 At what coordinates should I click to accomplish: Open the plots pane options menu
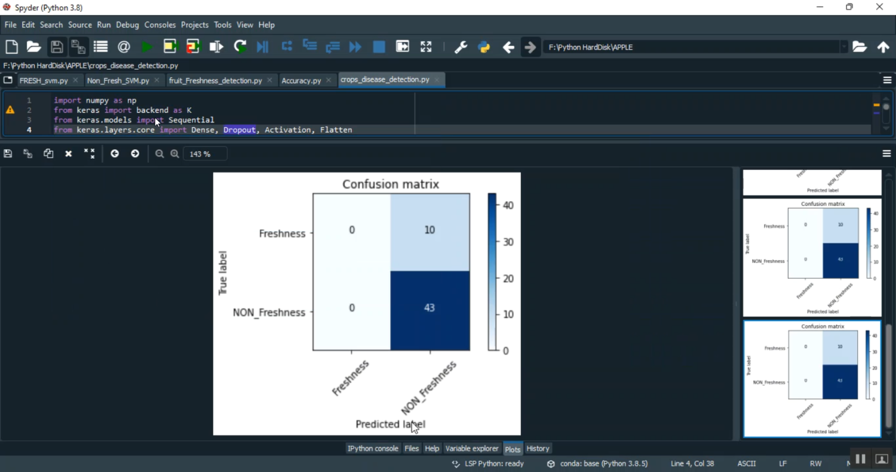(x=886, y=154)
